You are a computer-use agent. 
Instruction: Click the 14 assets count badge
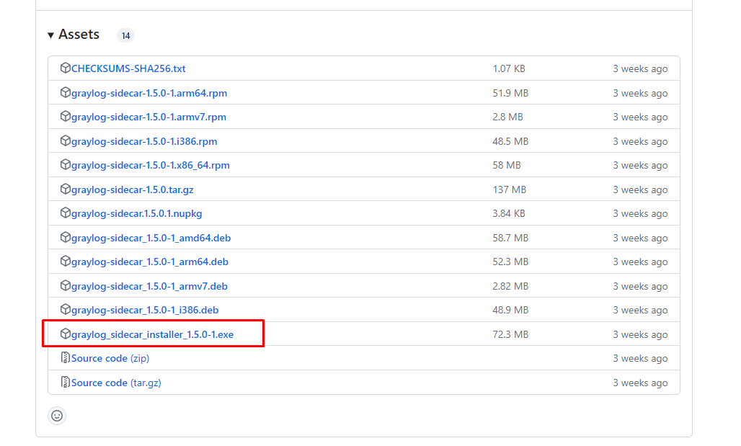click(x=125, y=35)
